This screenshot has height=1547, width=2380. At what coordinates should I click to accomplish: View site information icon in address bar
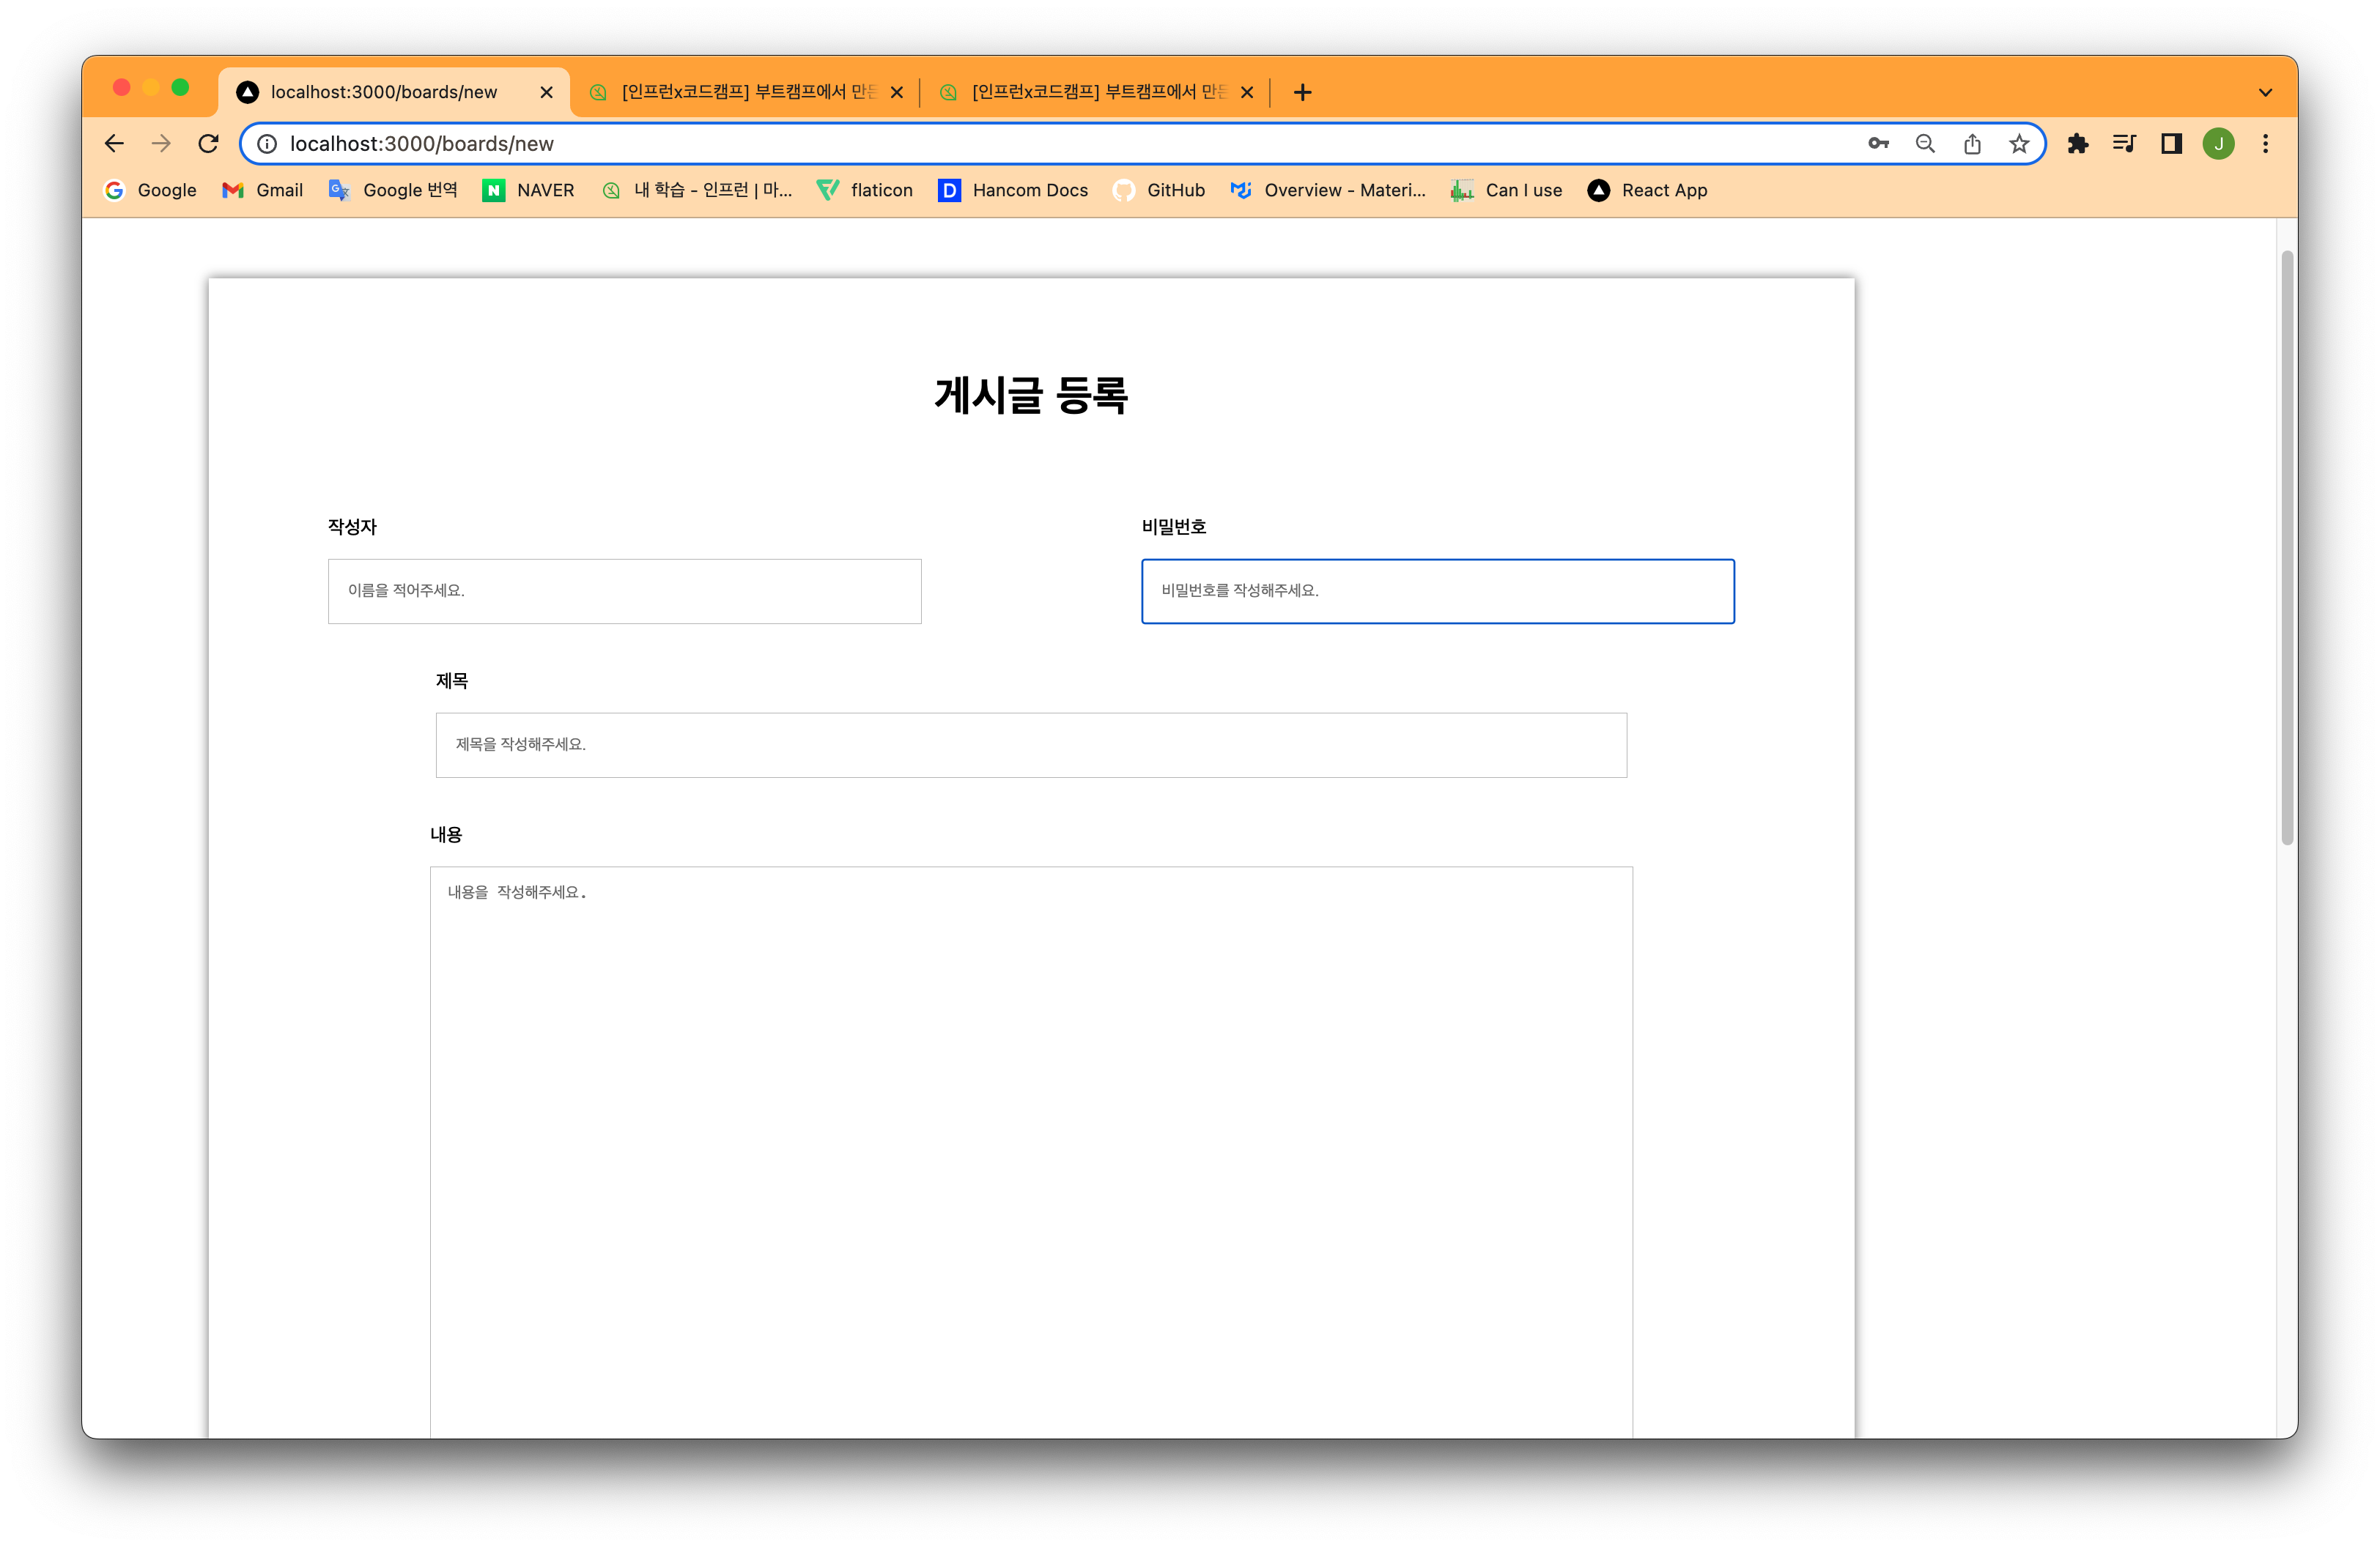click(x=267, y=144)
